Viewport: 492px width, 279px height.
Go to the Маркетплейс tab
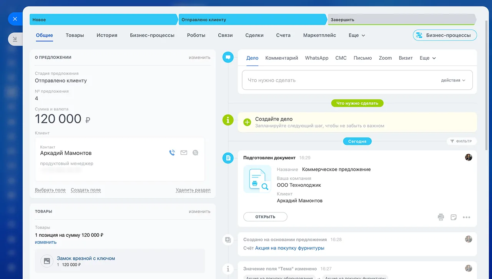pyautogui.click(x=319, y=35)
